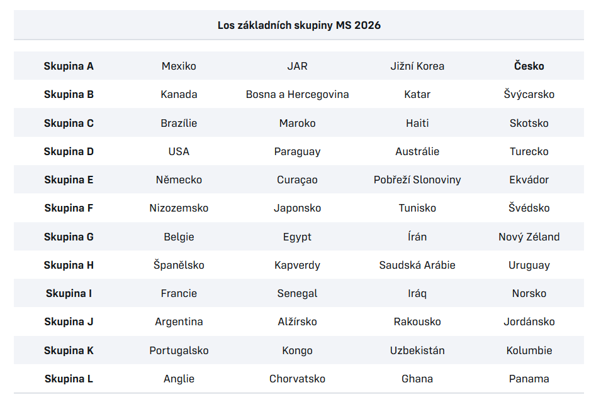Click Francie in Skupina I

point(179,293)
